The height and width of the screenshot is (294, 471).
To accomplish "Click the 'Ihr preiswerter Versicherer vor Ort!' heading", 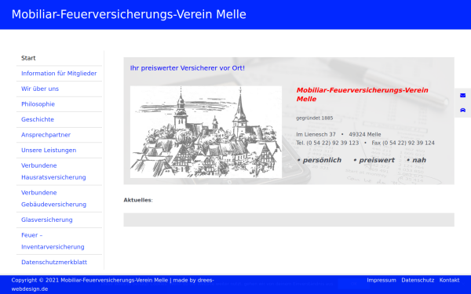I will (188, 68).
